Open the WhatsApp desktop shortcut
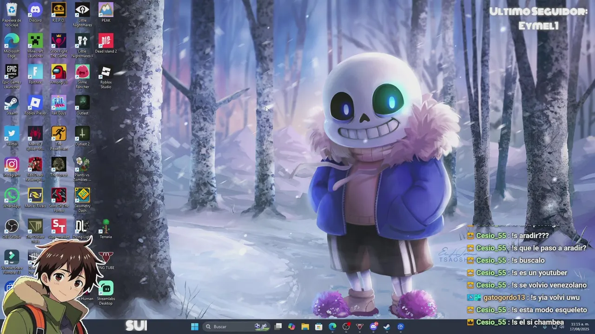The height and width of the screenshot is (334, 595). point(12,199)
